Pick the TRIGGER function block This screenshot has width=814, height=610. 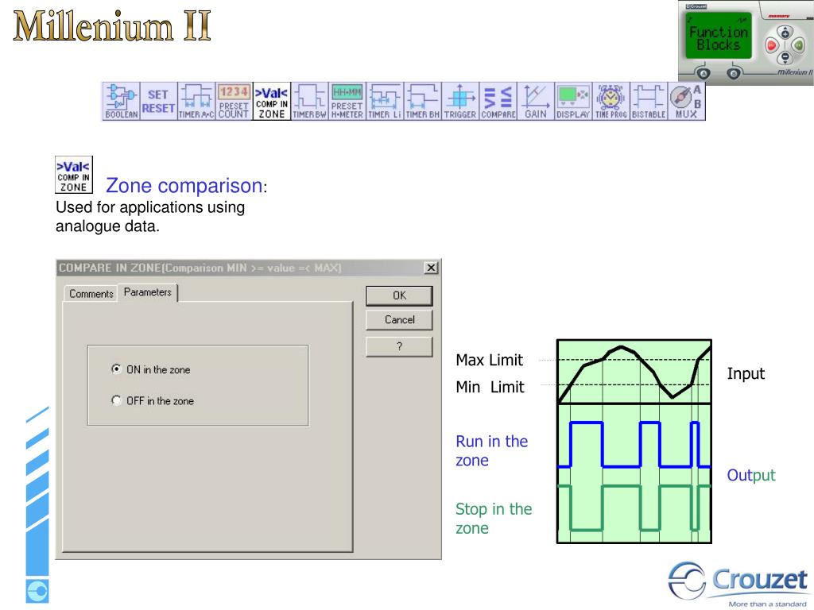(x=460, y=101)
